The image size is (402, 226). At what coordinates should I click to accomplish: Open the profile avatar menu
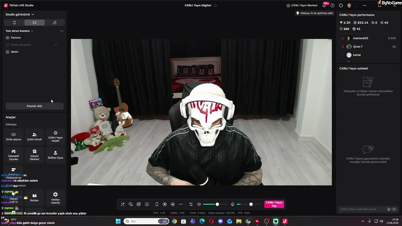pos(349,5)
